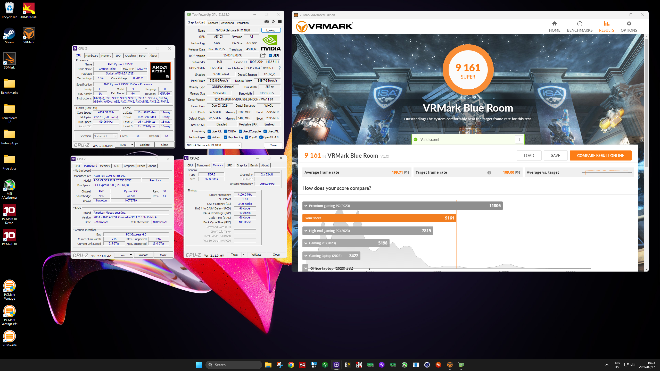Select the 3DMark desktop shortcut
Image resolution: width=660 pixels, height=371 pixels.
click(x=10, y=61)
